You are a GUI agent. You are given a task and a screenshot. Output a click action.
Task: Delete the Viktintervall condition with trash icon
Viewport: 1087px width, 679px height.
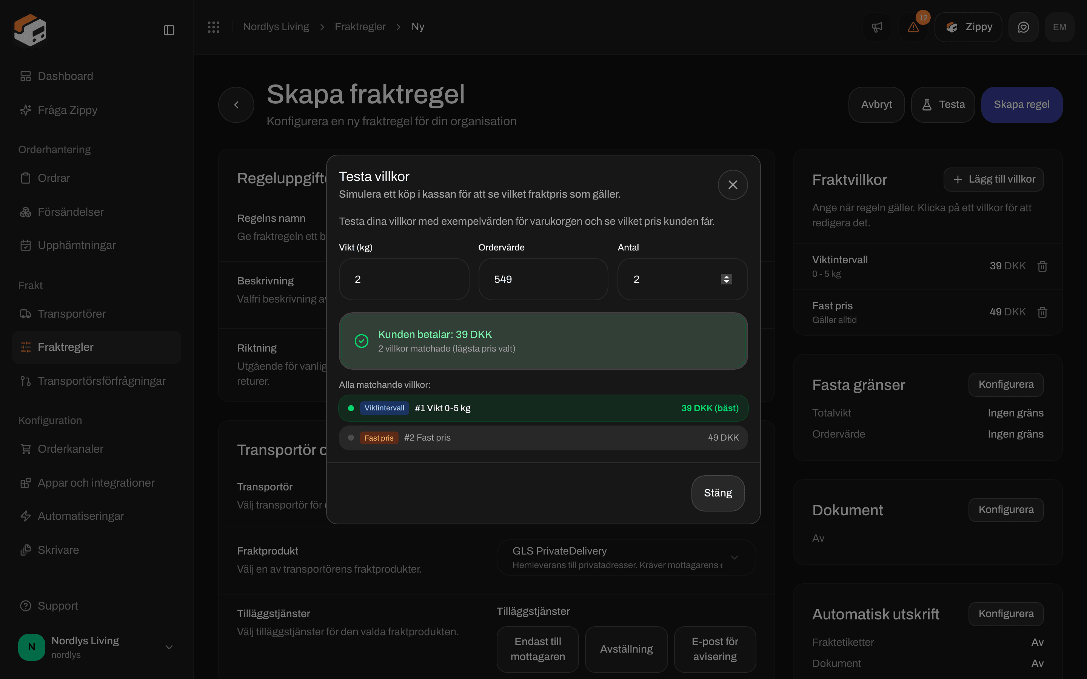point(1042,266)
